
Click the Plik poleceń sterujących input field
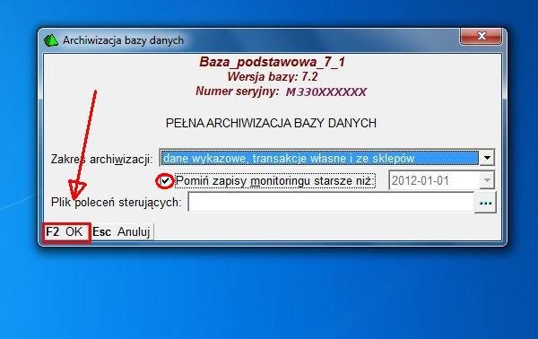pyautogui.click(x=331, y=203)
